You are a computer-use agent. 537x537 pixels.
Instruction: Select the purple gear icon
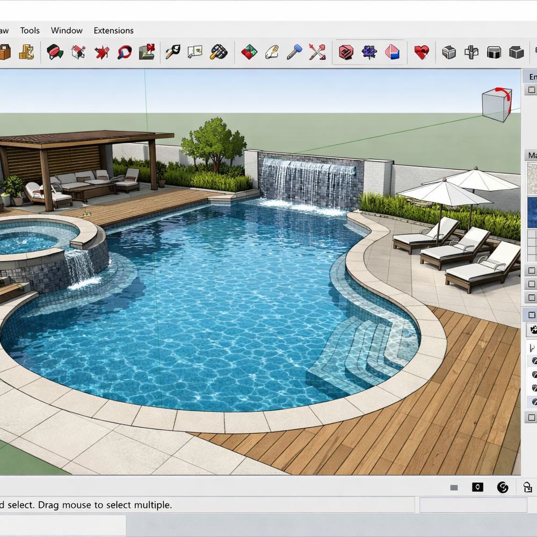coord(369,52)
